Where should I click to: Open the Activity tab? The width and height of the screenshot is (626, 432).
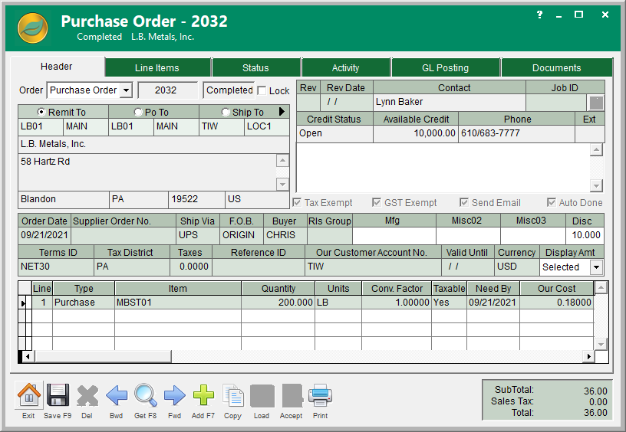(x=346, y=67)
